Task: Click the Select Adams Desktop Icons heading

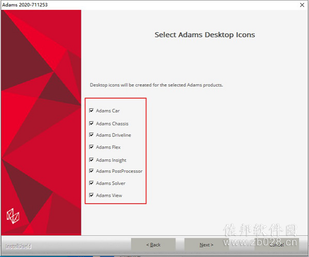Action: tap(205, 35)
